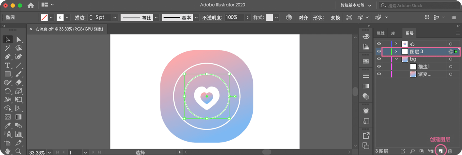462x155 pixels.
Task: Select the Shape Builder tool
Action: tap(8, 108)
